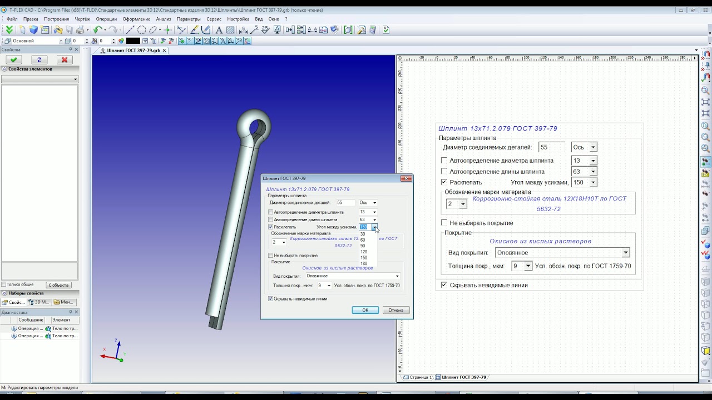Open the Параметры menu

(x=189, y=19)
